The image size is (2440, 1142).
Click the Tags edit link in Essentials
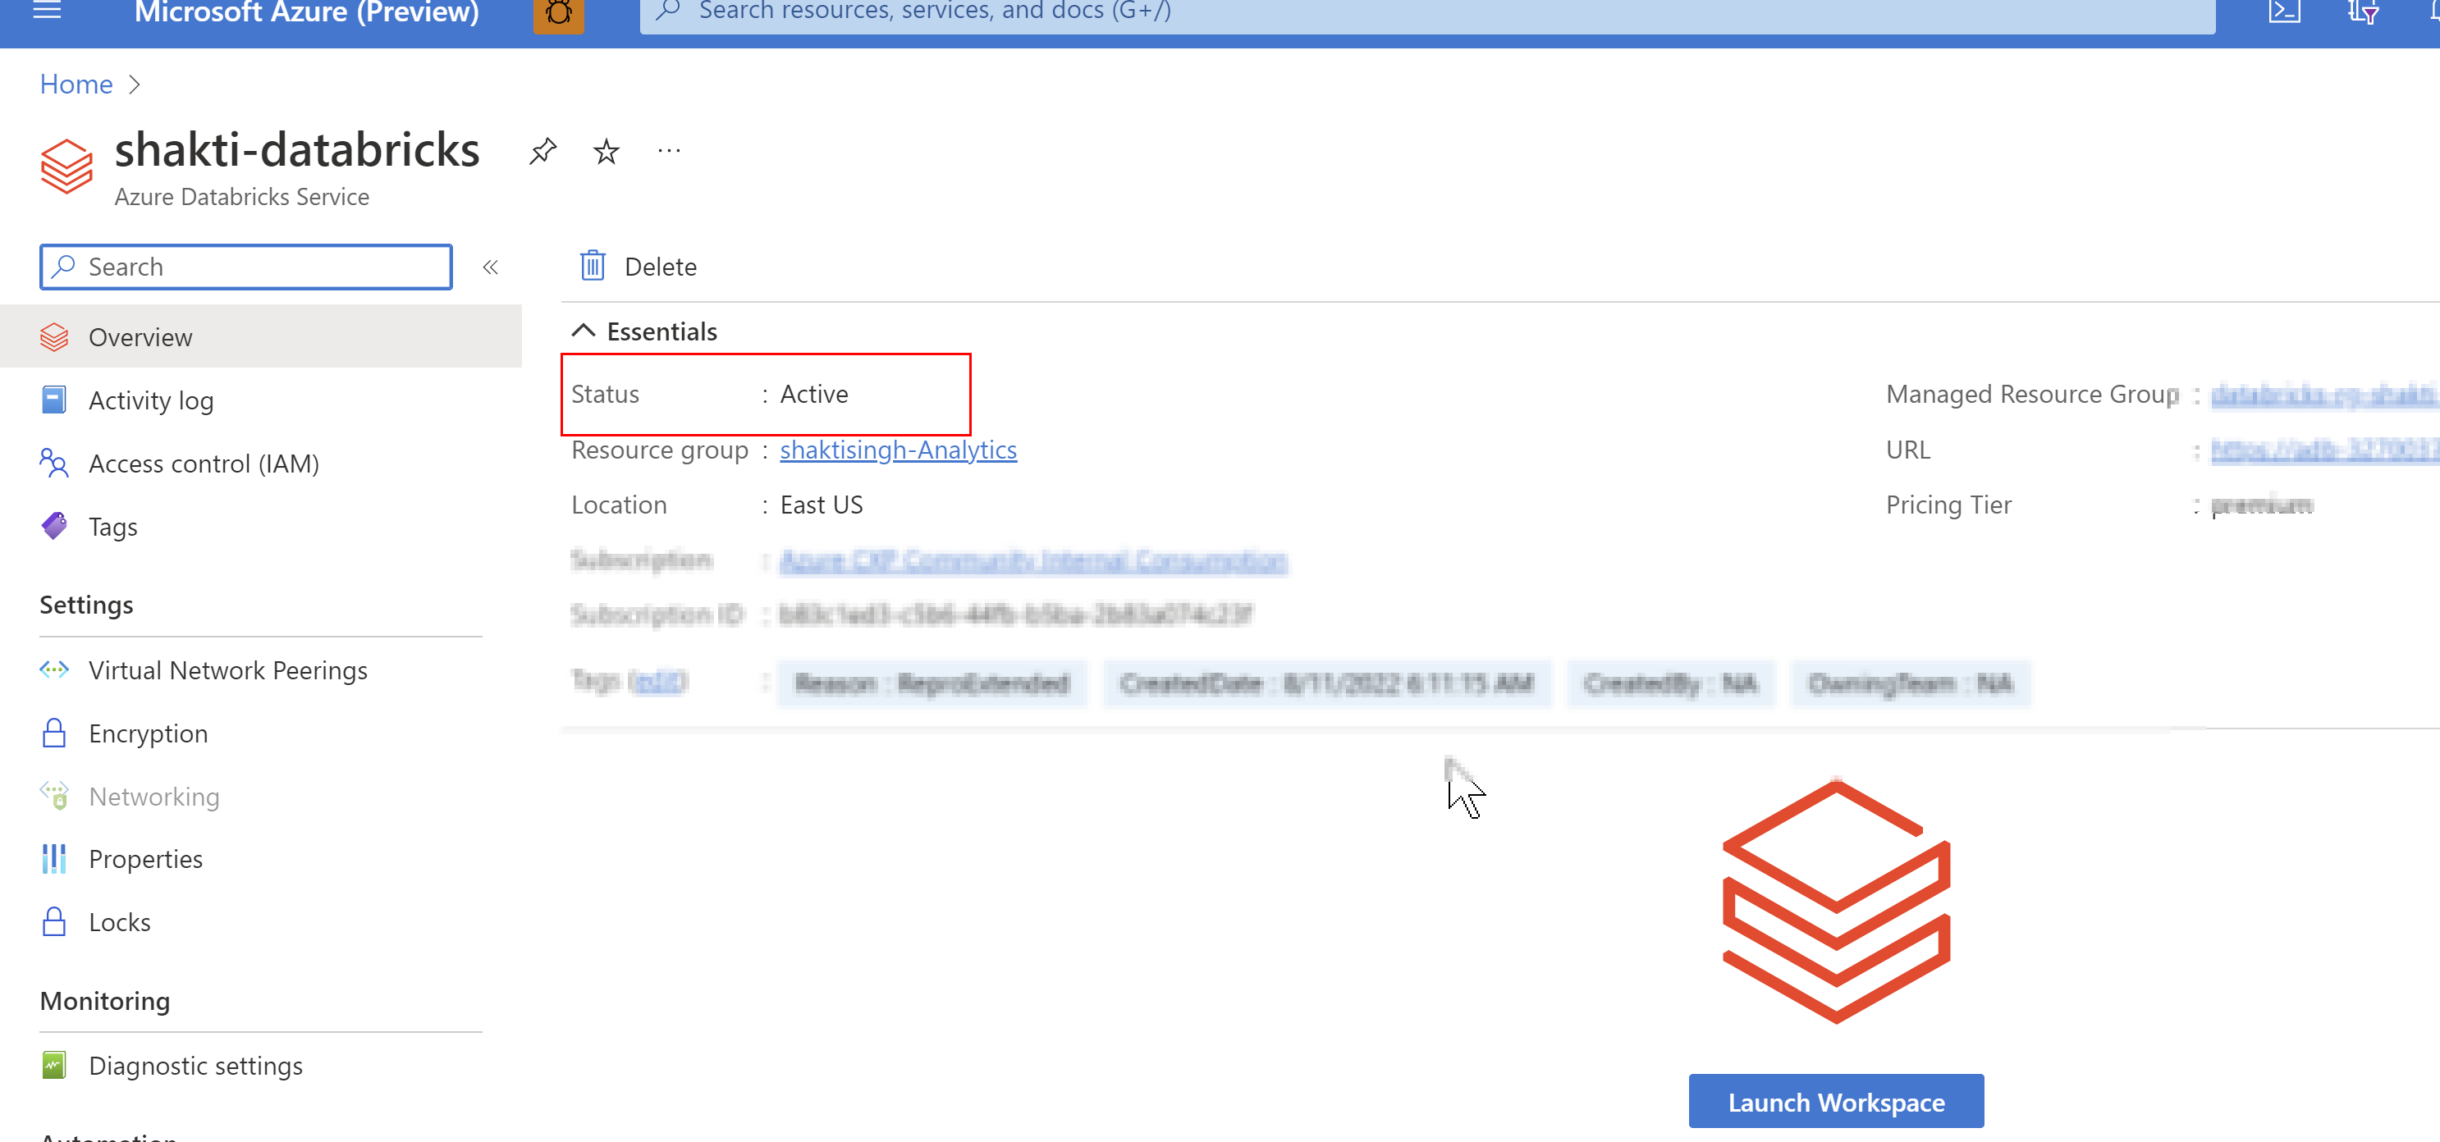[x=659, y=682]
